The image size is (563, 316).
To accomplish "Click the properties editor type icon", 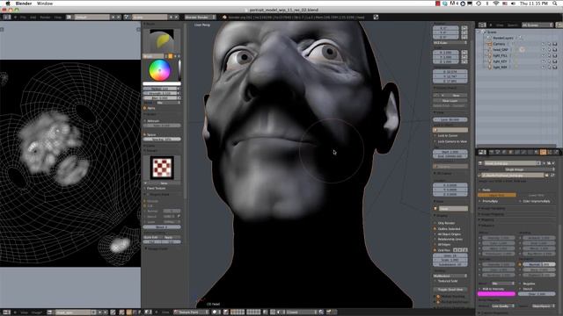I will [x=482, y=152].
